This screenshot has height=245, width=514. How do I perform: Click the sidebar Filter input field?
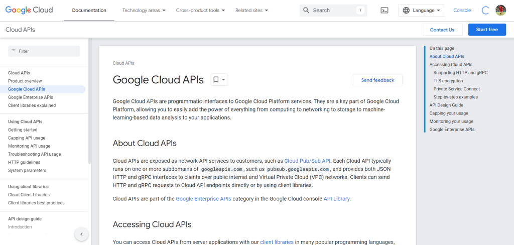(48, 51)
